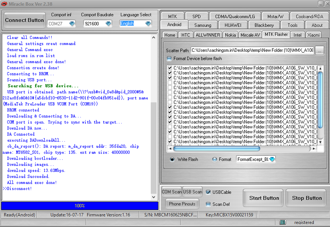Open the MTK Flasher sub-tab
This screenshot has width=330, height=227.
click(x=276, y=34)
